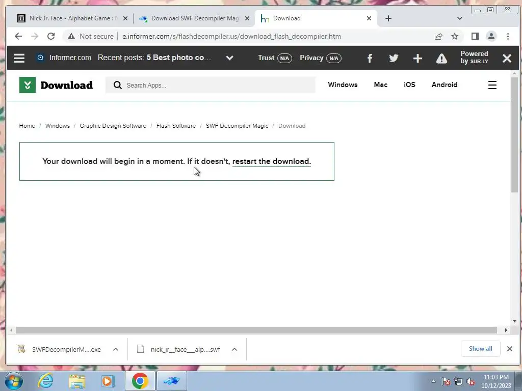522x391 pixels.
Task: Click scroll right arrow of horizontal scrollbar
Action: (x=506, y=330)
